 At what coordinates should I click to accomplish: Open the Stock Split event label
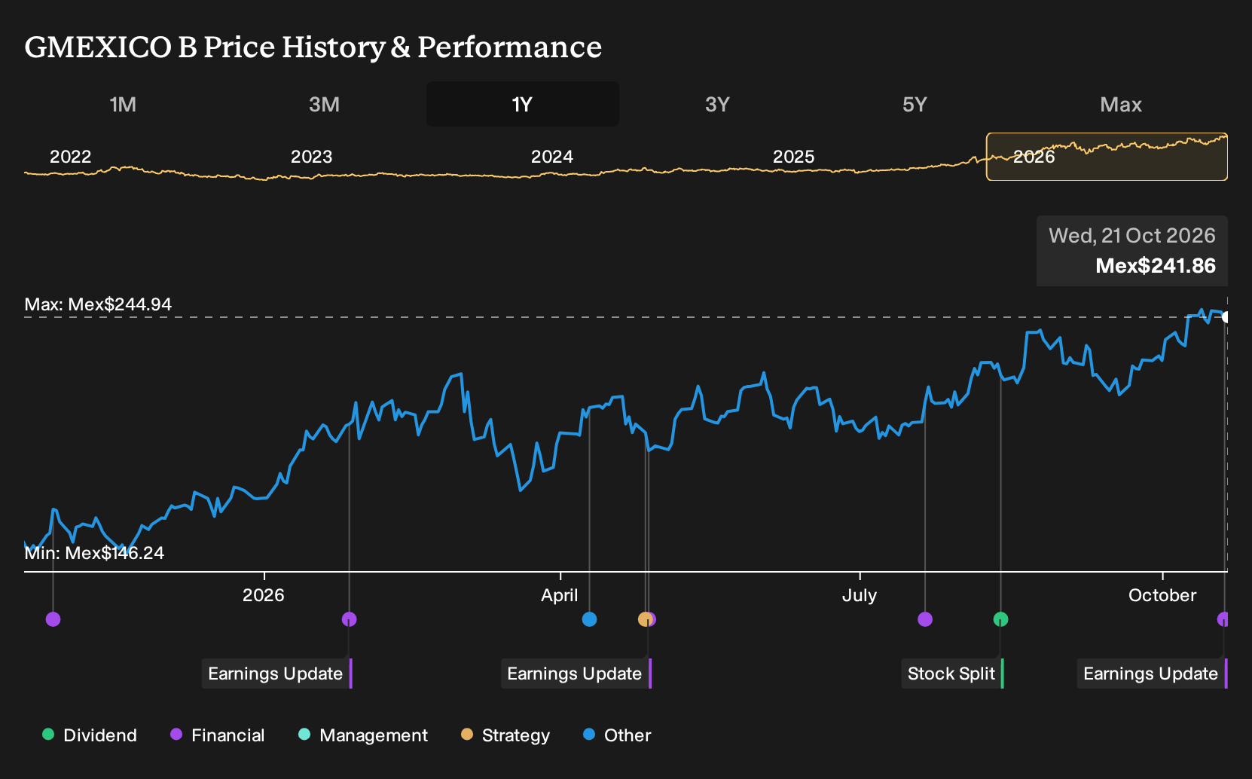click(952, 674)
